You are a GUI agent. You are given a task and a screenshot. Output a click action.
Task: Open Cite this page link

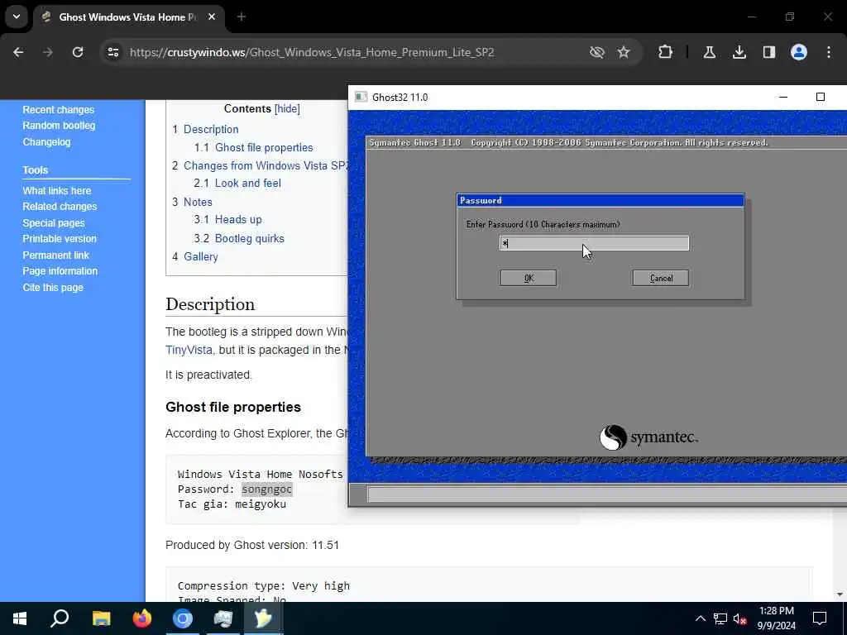click(53, 287)
